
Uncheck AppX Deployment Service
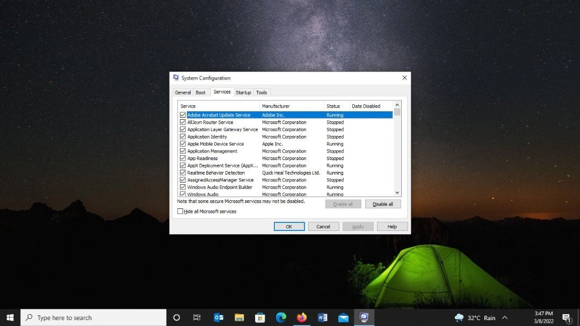[x=183, y=165]
